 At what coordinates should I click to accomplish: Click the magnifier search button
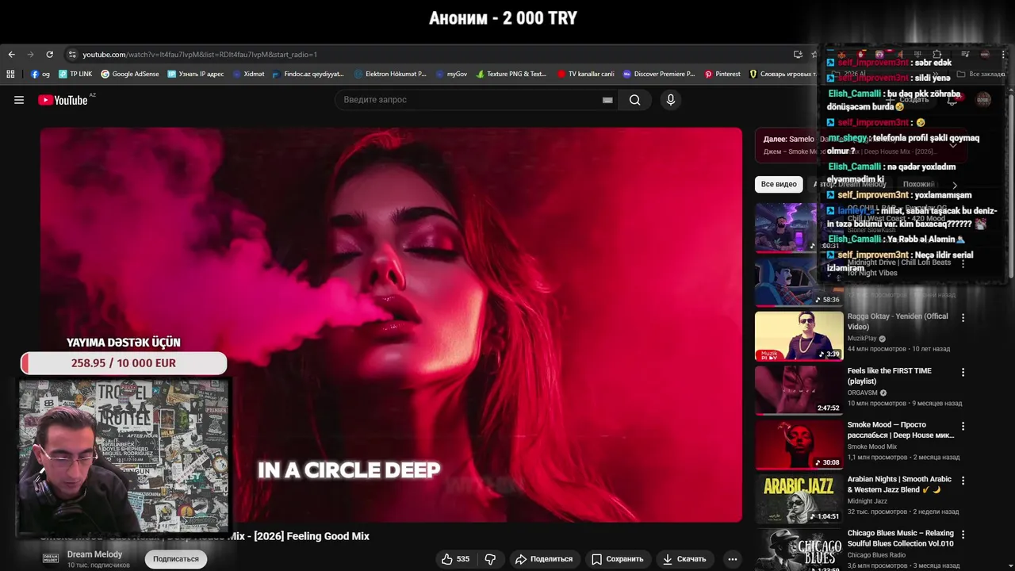635,100
